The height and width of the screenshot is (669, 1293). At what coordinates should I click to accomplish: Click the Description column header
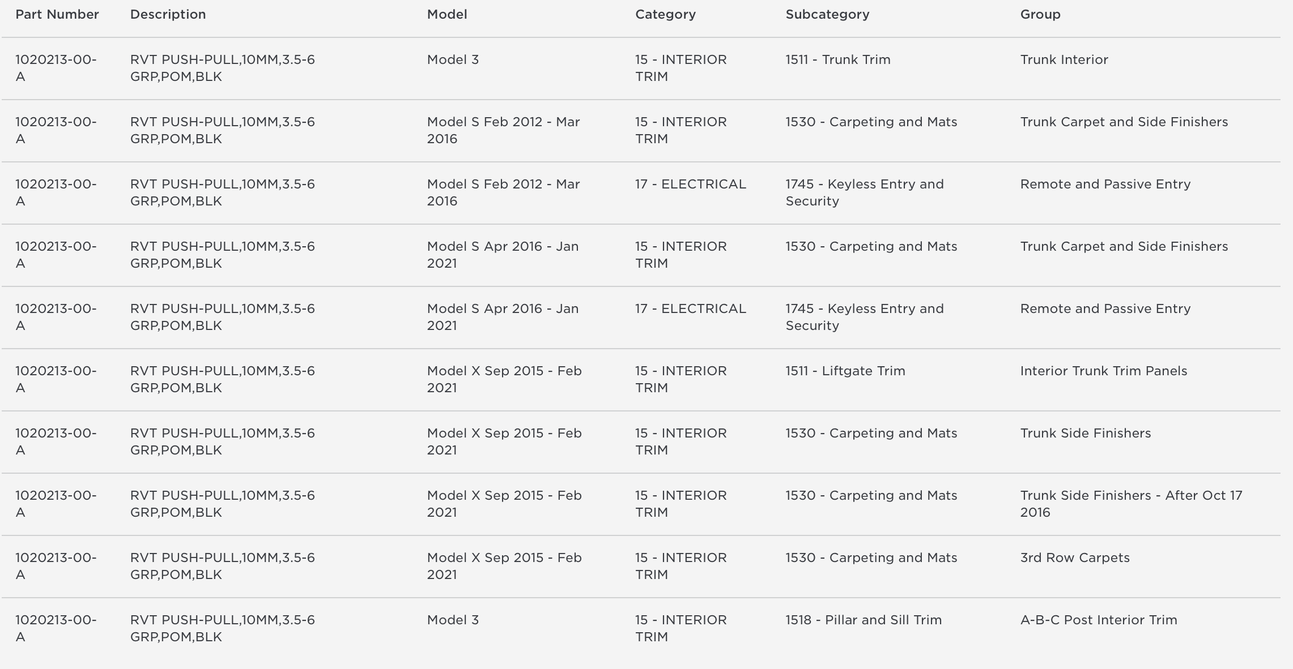pos(168,15)
